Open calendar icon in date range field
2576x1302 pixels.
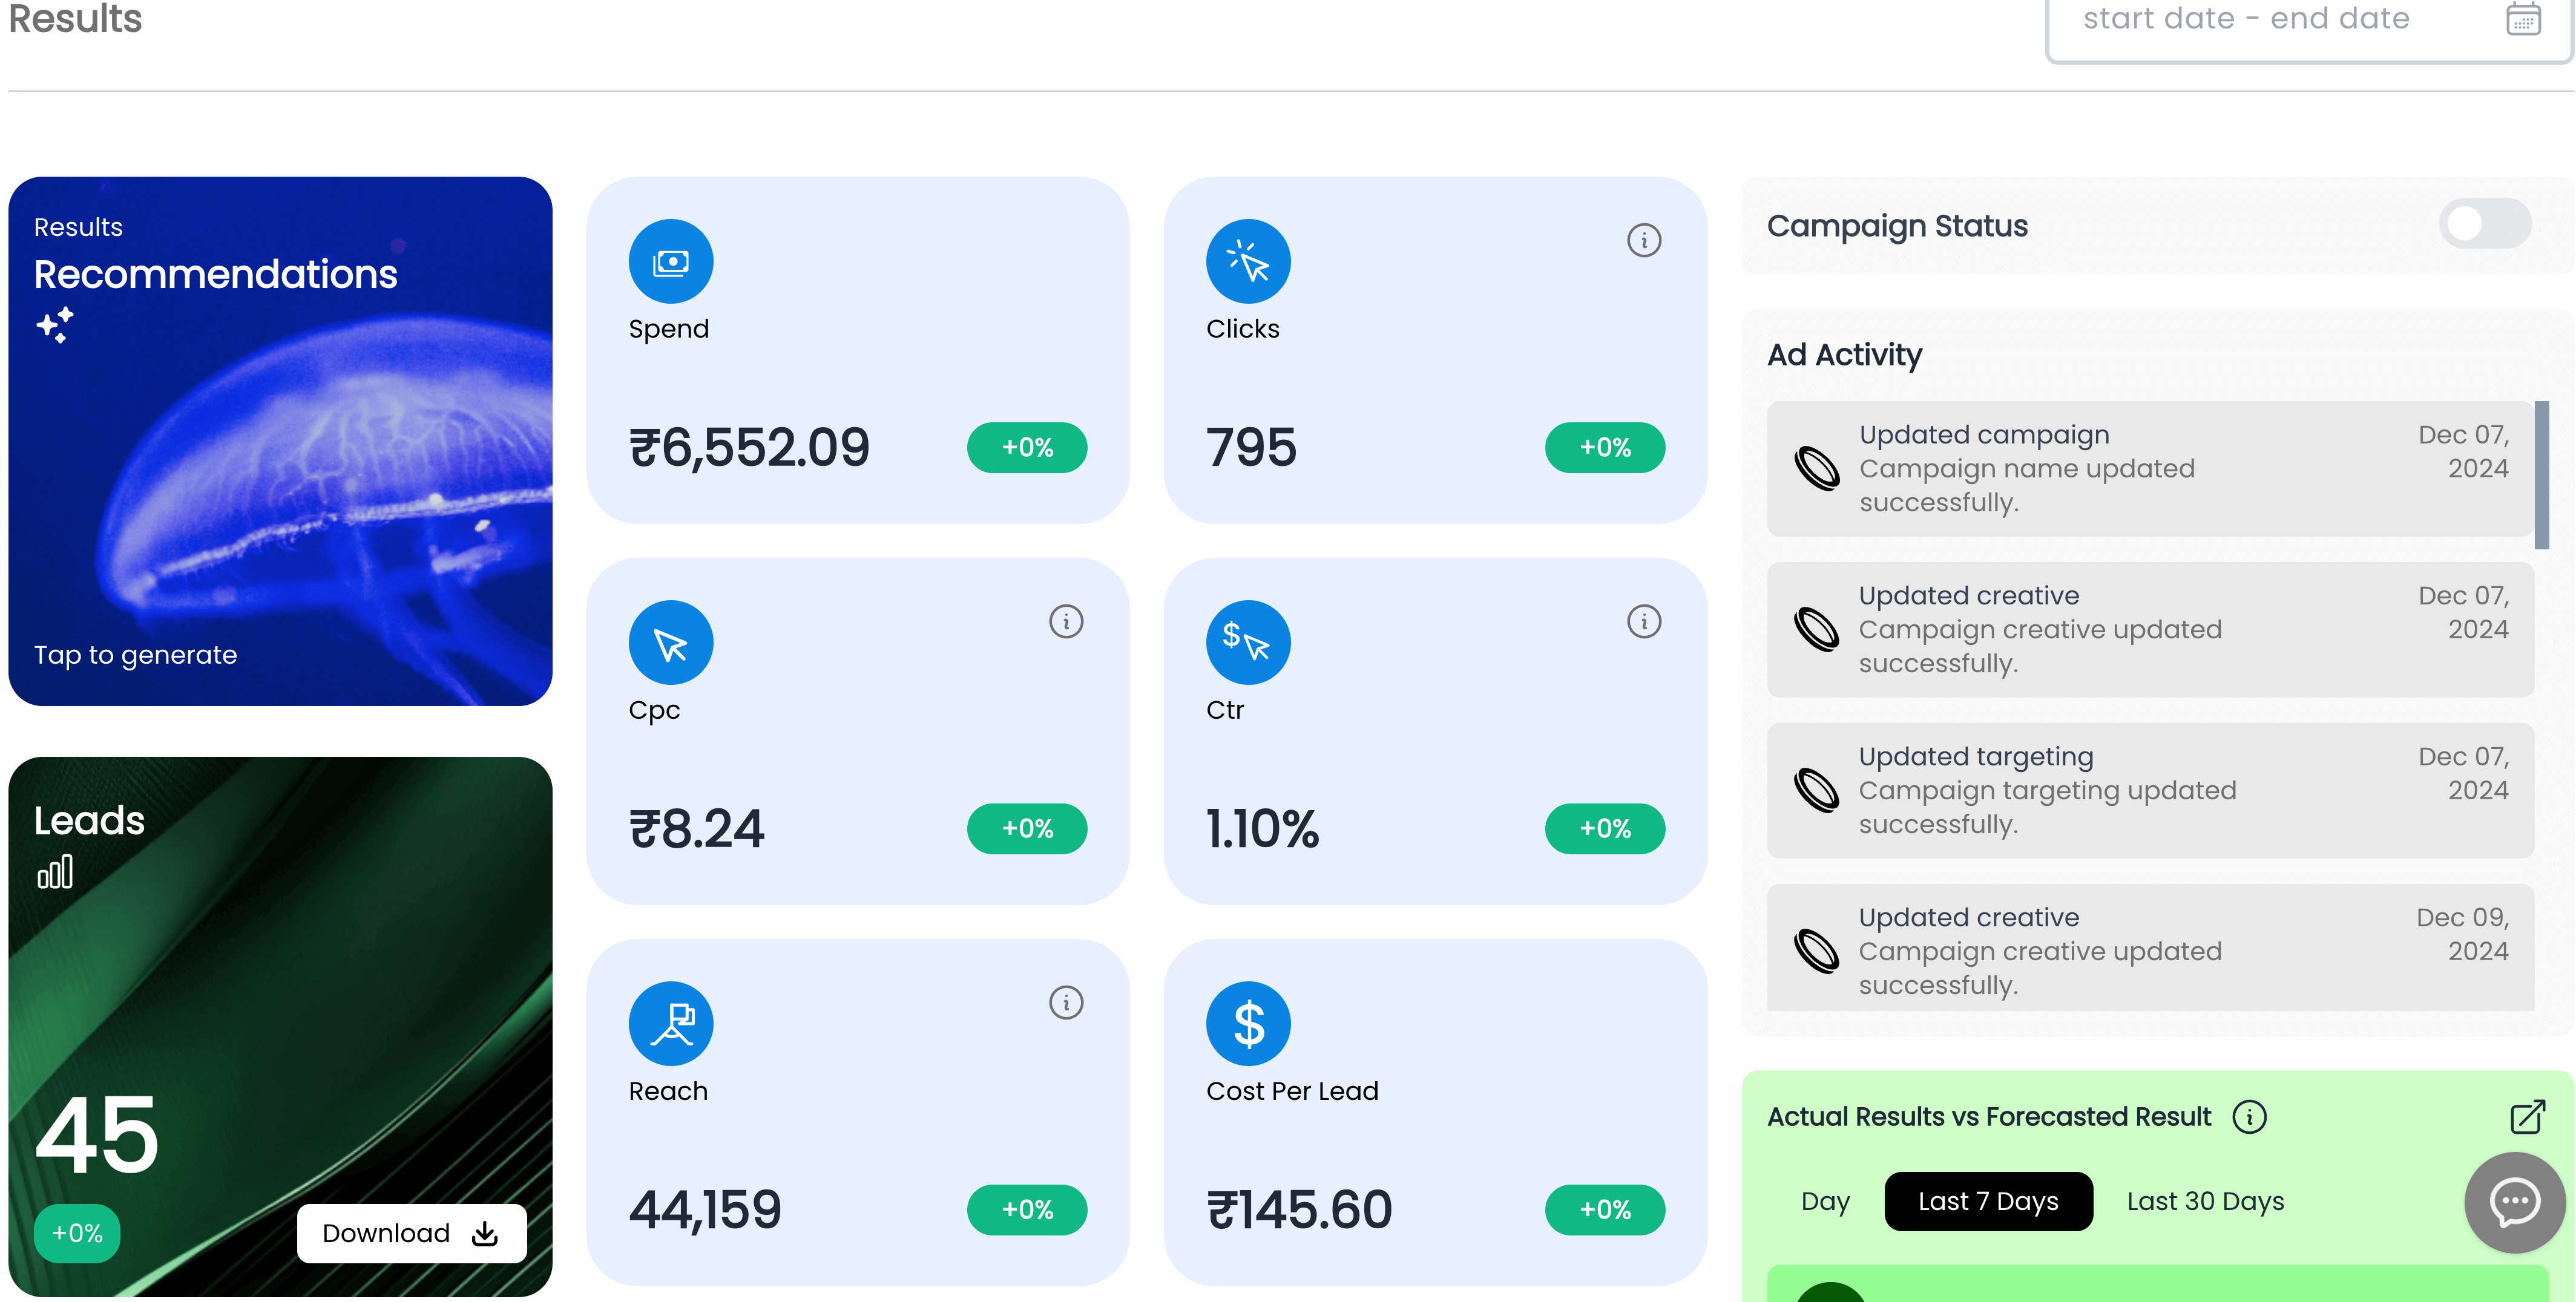[x=2523, y=18]
